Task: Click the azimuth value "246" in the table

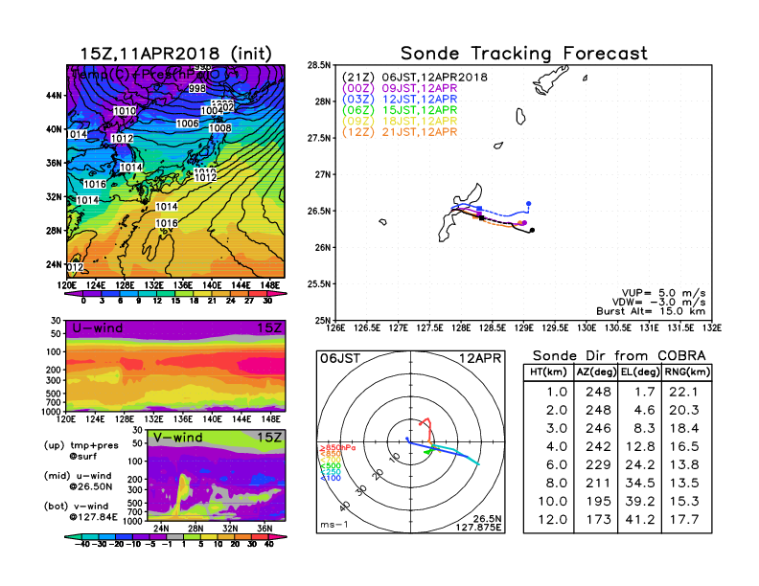Action: tap(598, 428)
